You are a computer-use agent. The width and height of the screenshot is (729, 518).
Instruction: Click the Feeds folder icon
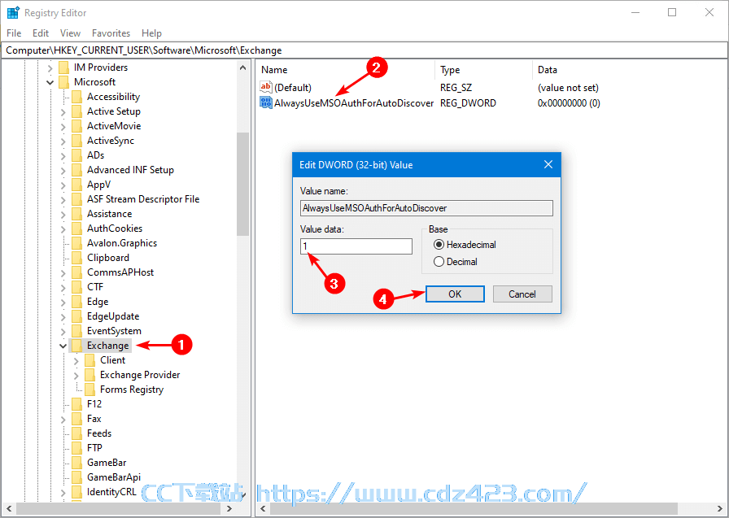tap(77, 433)
